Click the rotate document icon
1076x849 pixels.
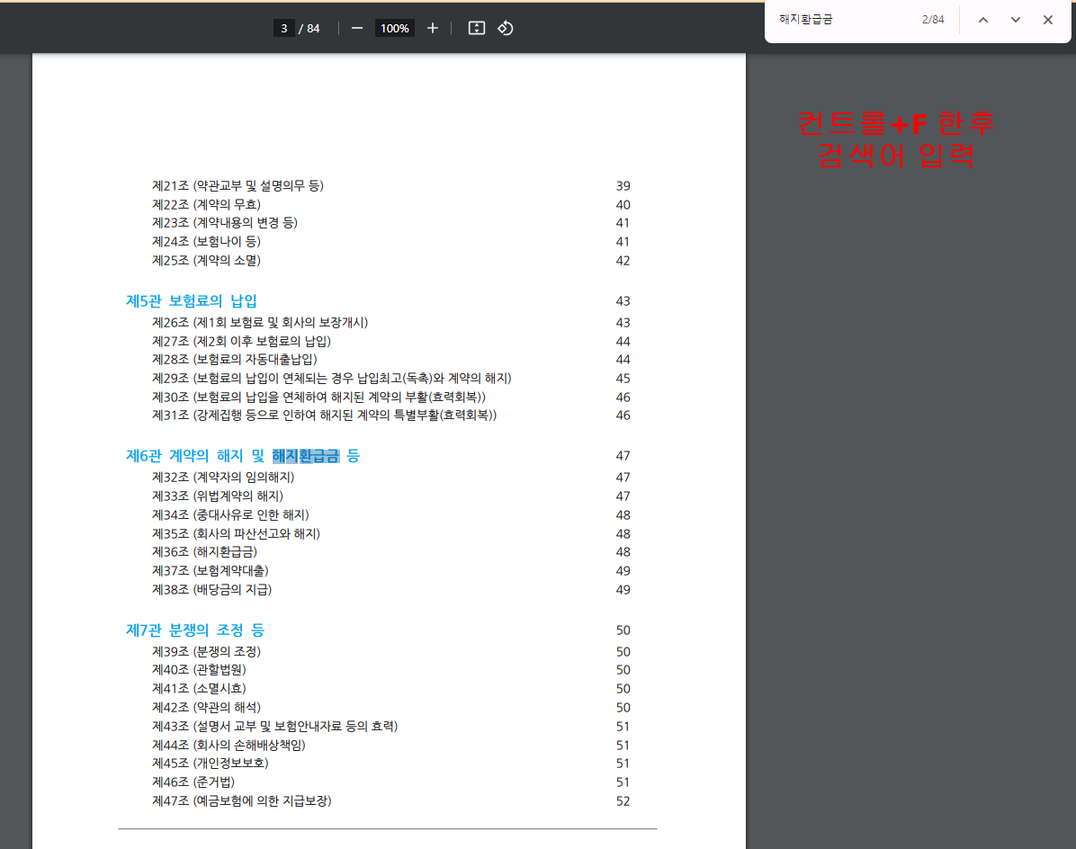(506, 28)
